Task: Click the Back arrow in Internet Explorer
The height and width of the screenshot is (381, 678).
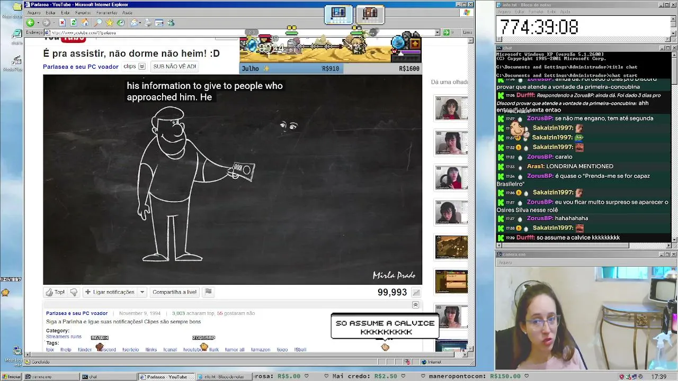Action: pyautogui.click(x=30, y=23)
